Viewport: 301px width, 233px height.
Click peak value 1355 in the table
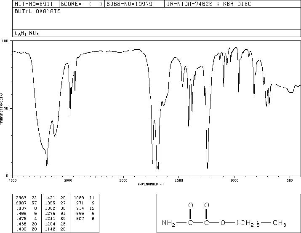(x=50, y=203)
